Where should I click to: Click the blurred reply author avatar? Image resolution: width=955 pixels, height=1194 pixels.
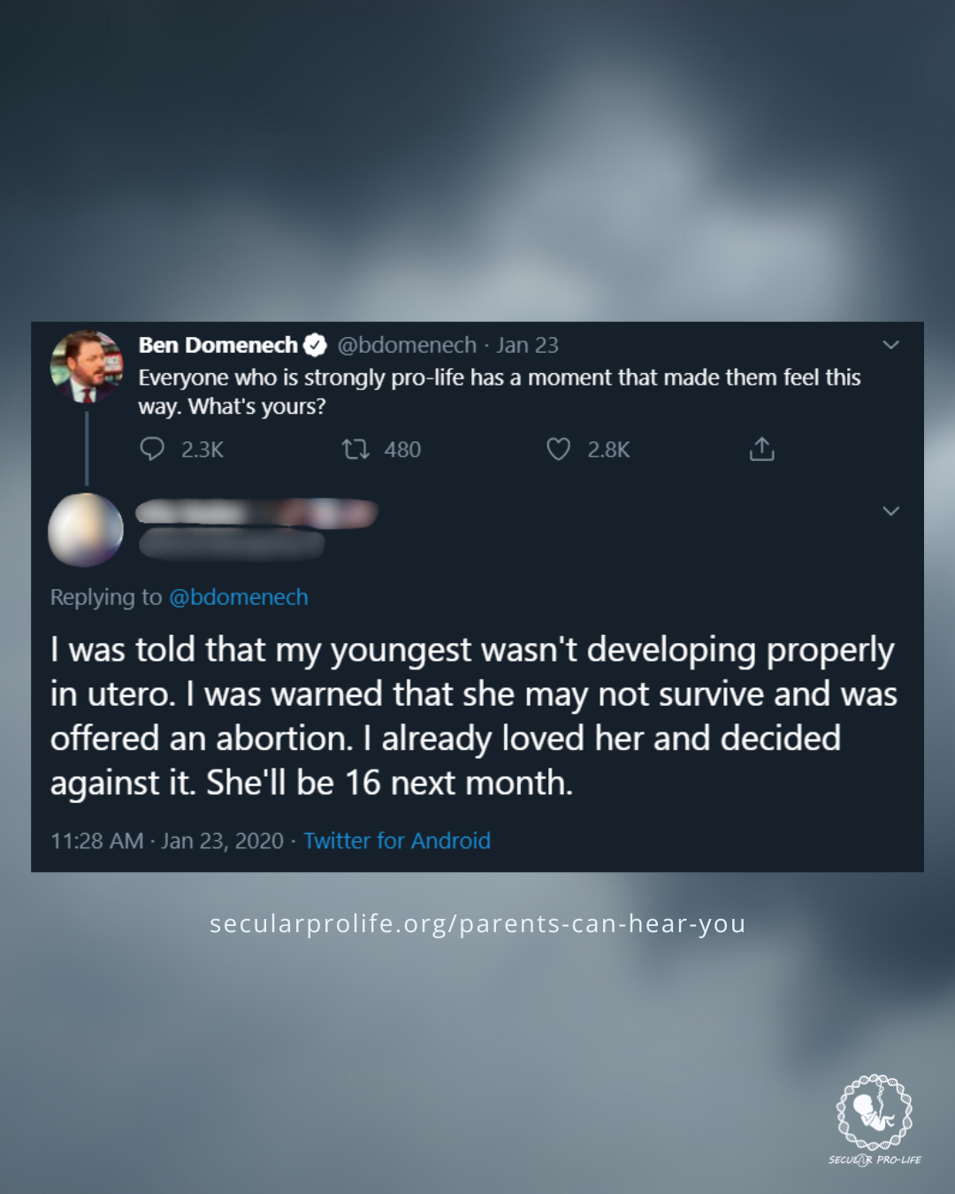[86, 530]
